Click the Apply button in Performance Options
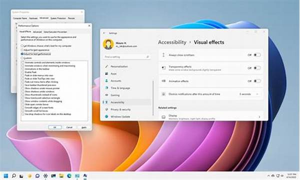Image resolution: width=300 pixels, height=180 pixels. coord(84,127)
